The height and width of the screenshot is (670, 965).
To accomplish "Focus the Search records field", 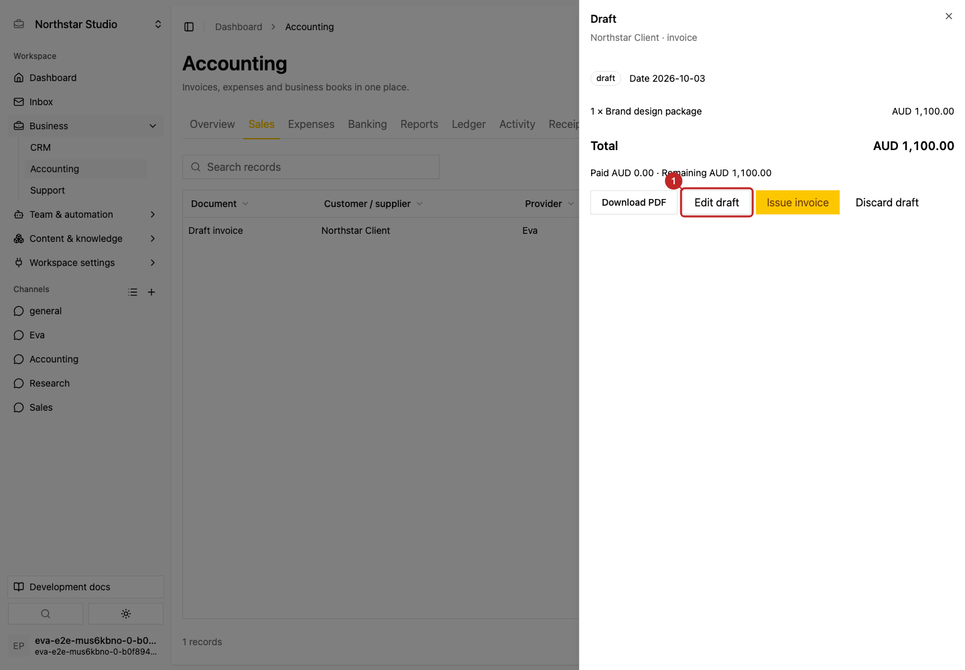I will click(x=311, y=167).
